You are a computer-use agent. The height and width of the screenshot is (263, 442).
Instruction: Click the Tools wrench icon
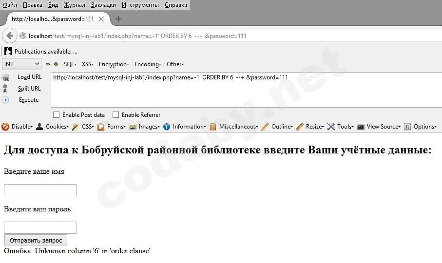331,127
